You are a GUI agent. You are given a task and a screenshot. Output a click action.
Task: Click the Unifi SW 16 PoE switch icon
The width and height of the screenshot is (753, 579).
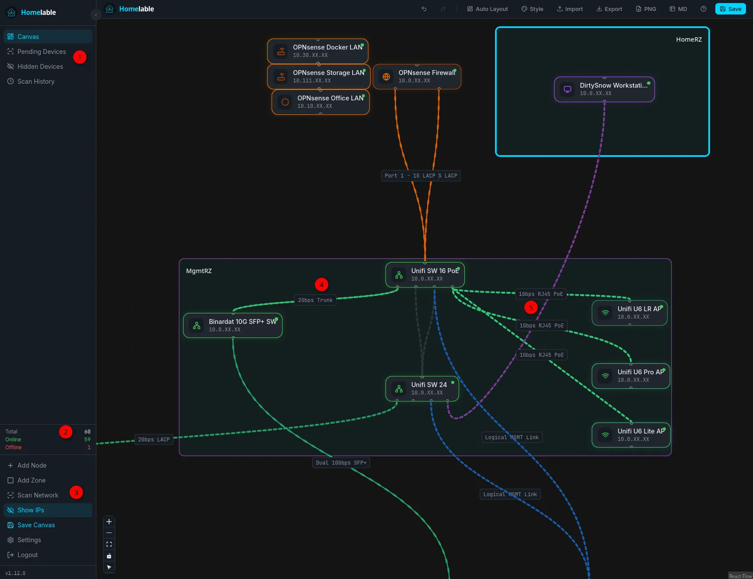point(399,275)
